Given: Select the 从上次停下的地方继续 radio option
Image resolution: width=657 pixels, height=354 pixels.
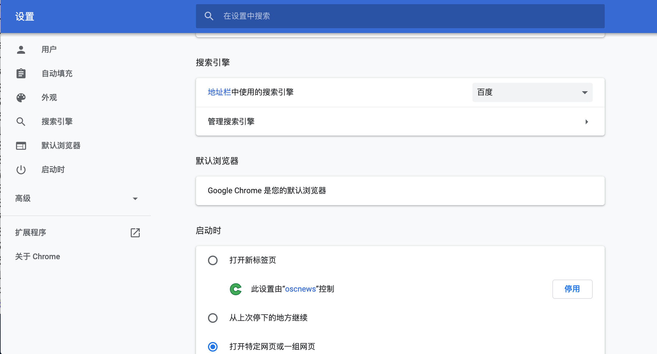Looking at the screenshot, I should [213, 318].
